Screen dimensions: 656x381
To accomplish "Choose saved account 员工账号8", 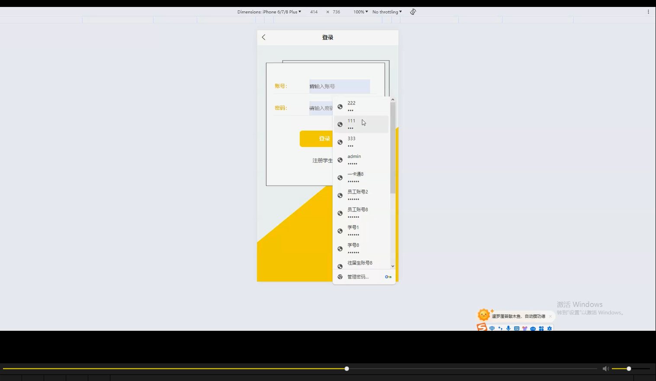I will [361, 213].
